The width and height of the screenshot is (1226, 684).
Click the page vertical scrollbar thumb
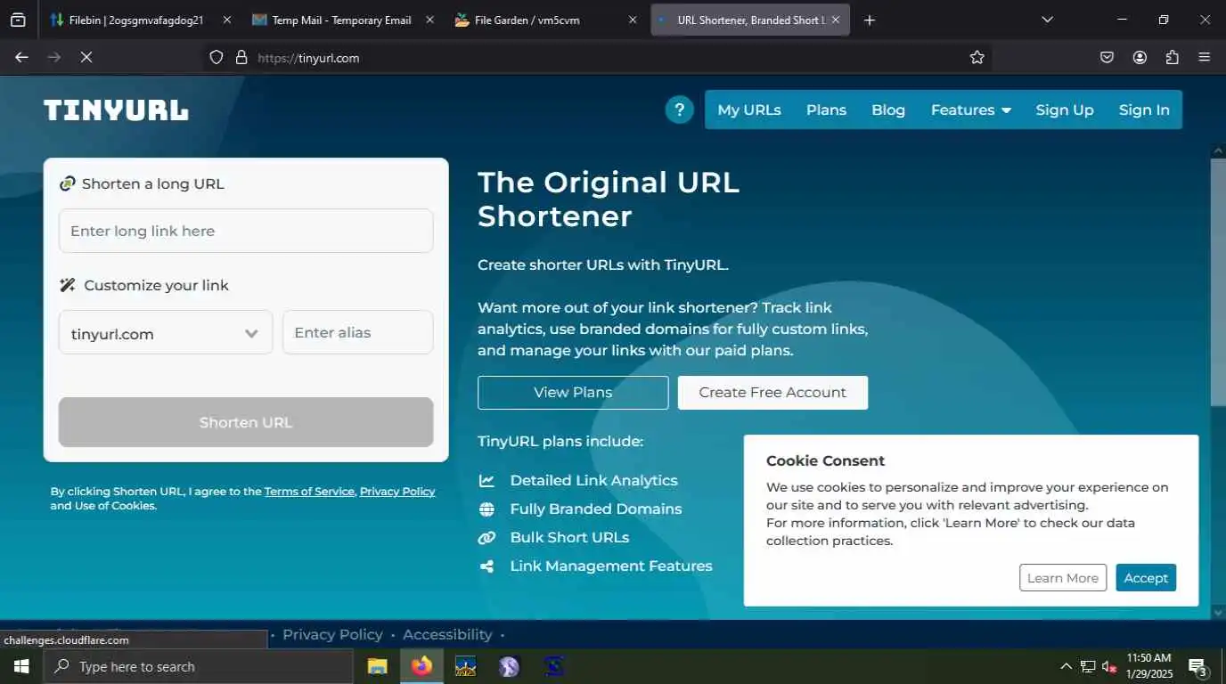[x=1218, y=282]
